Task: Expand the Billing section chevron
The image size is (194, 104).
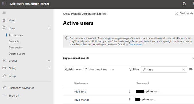Action: click(49, 68)
